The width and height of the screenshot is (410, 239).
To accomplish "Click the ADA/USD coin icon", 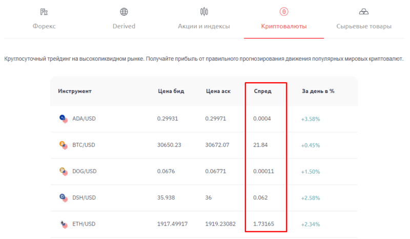I will (63, 119).
